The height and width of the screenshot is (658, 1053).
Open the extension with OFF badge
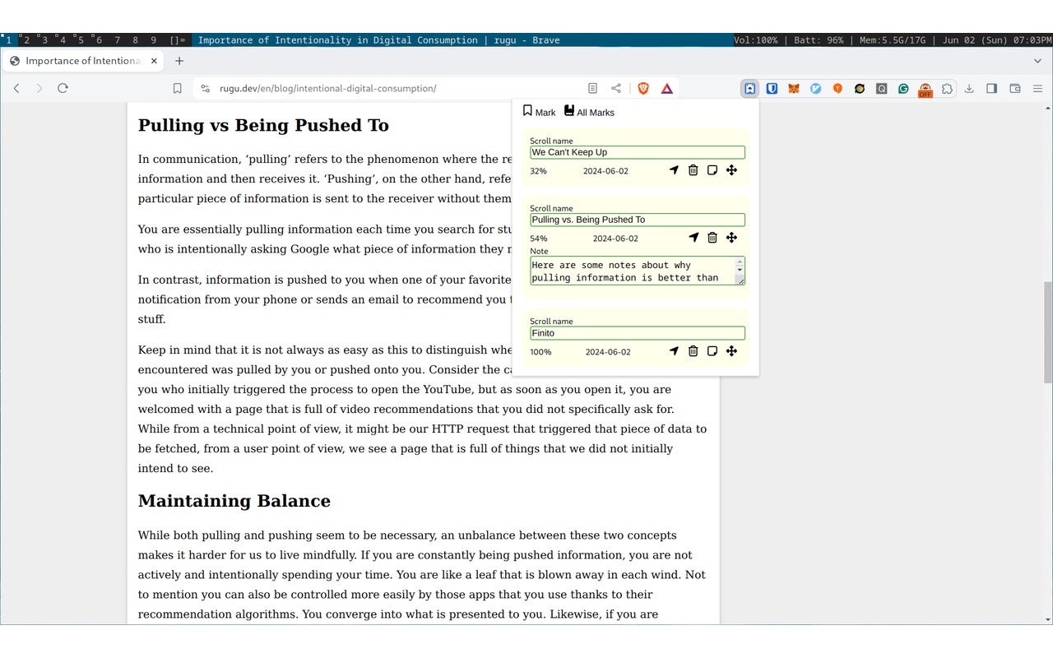(925, 90)
